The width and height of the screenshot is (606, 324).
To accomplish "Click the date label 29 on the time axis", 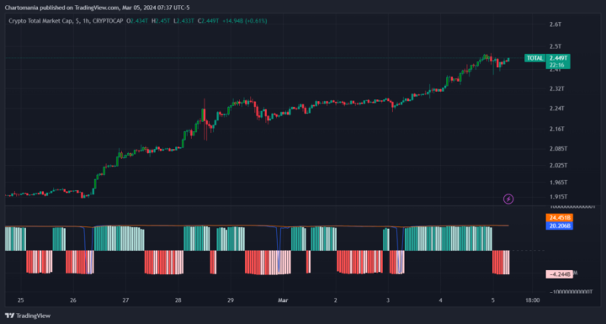I will tap(231, 300).
